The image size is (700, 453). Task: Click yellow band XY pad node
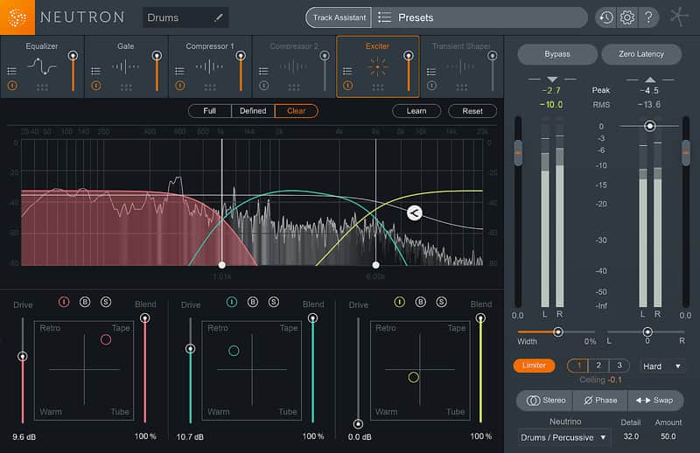[413, 378]
